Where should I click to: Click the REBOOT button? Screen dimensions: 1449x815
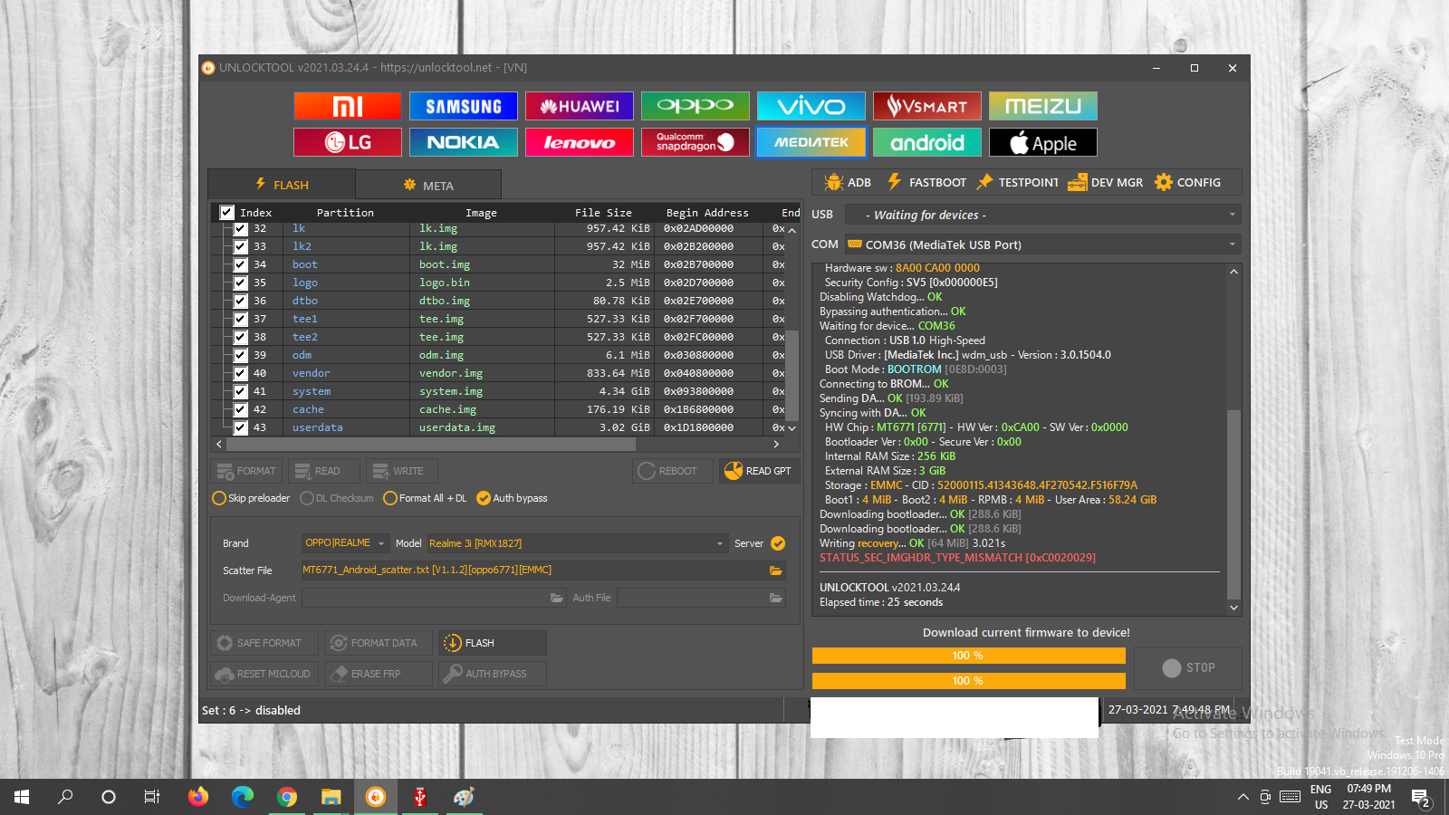tap(673, 471)
